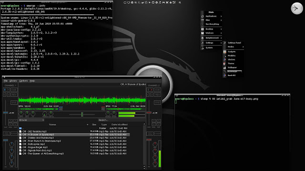
Task: Click the speech bubble icon in top shelf
Action: pos(129,2)
